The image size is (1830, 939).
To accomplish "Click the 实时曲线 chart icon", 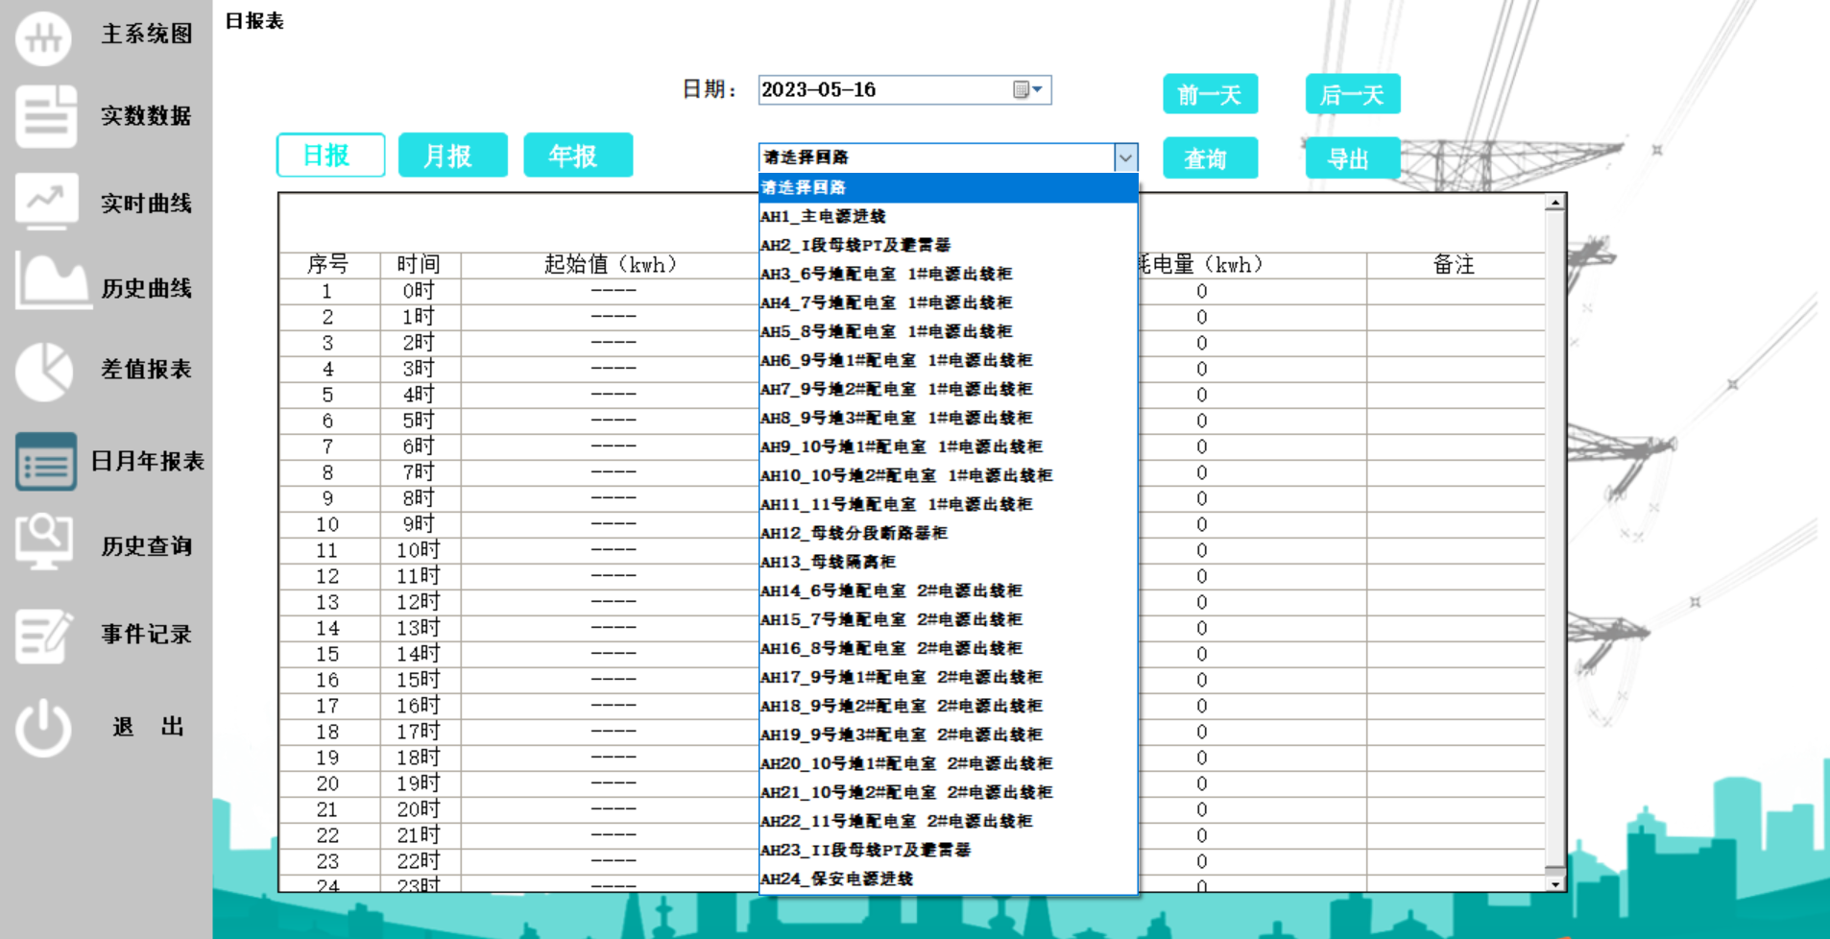I will point(43,202).
